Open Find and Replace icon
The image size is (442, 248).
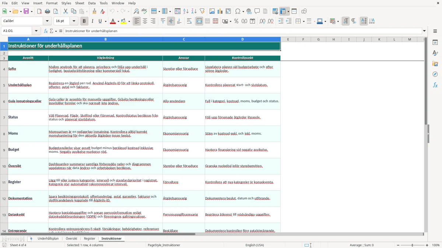[136, 11]
